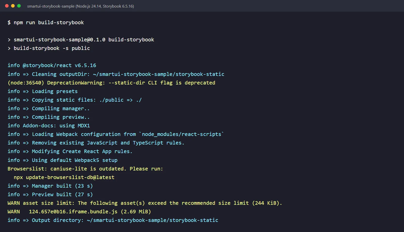Click 'Preview built (27 s)' line
The image size is (404, 232).
click(50, 194)
